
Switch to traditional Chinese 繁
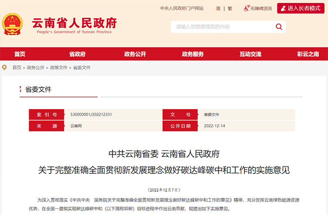[x=230, y=8]
